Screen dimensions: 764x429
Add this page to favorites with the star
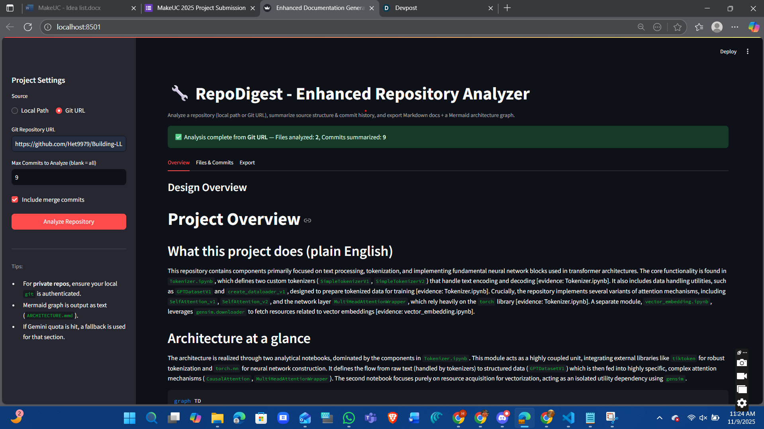click(678, 27)
